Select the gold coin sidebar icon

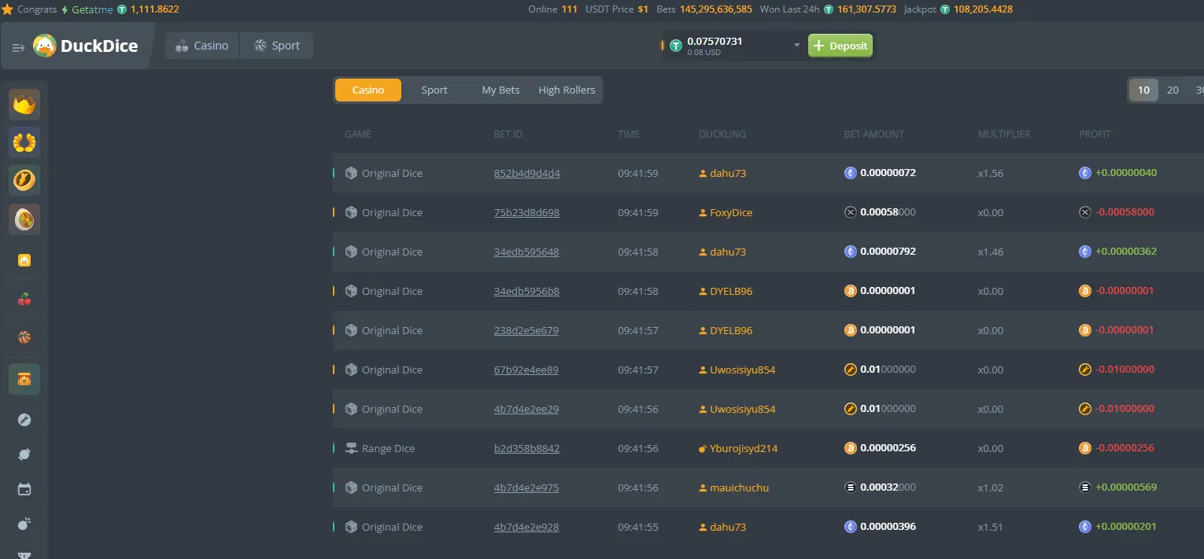24,180
